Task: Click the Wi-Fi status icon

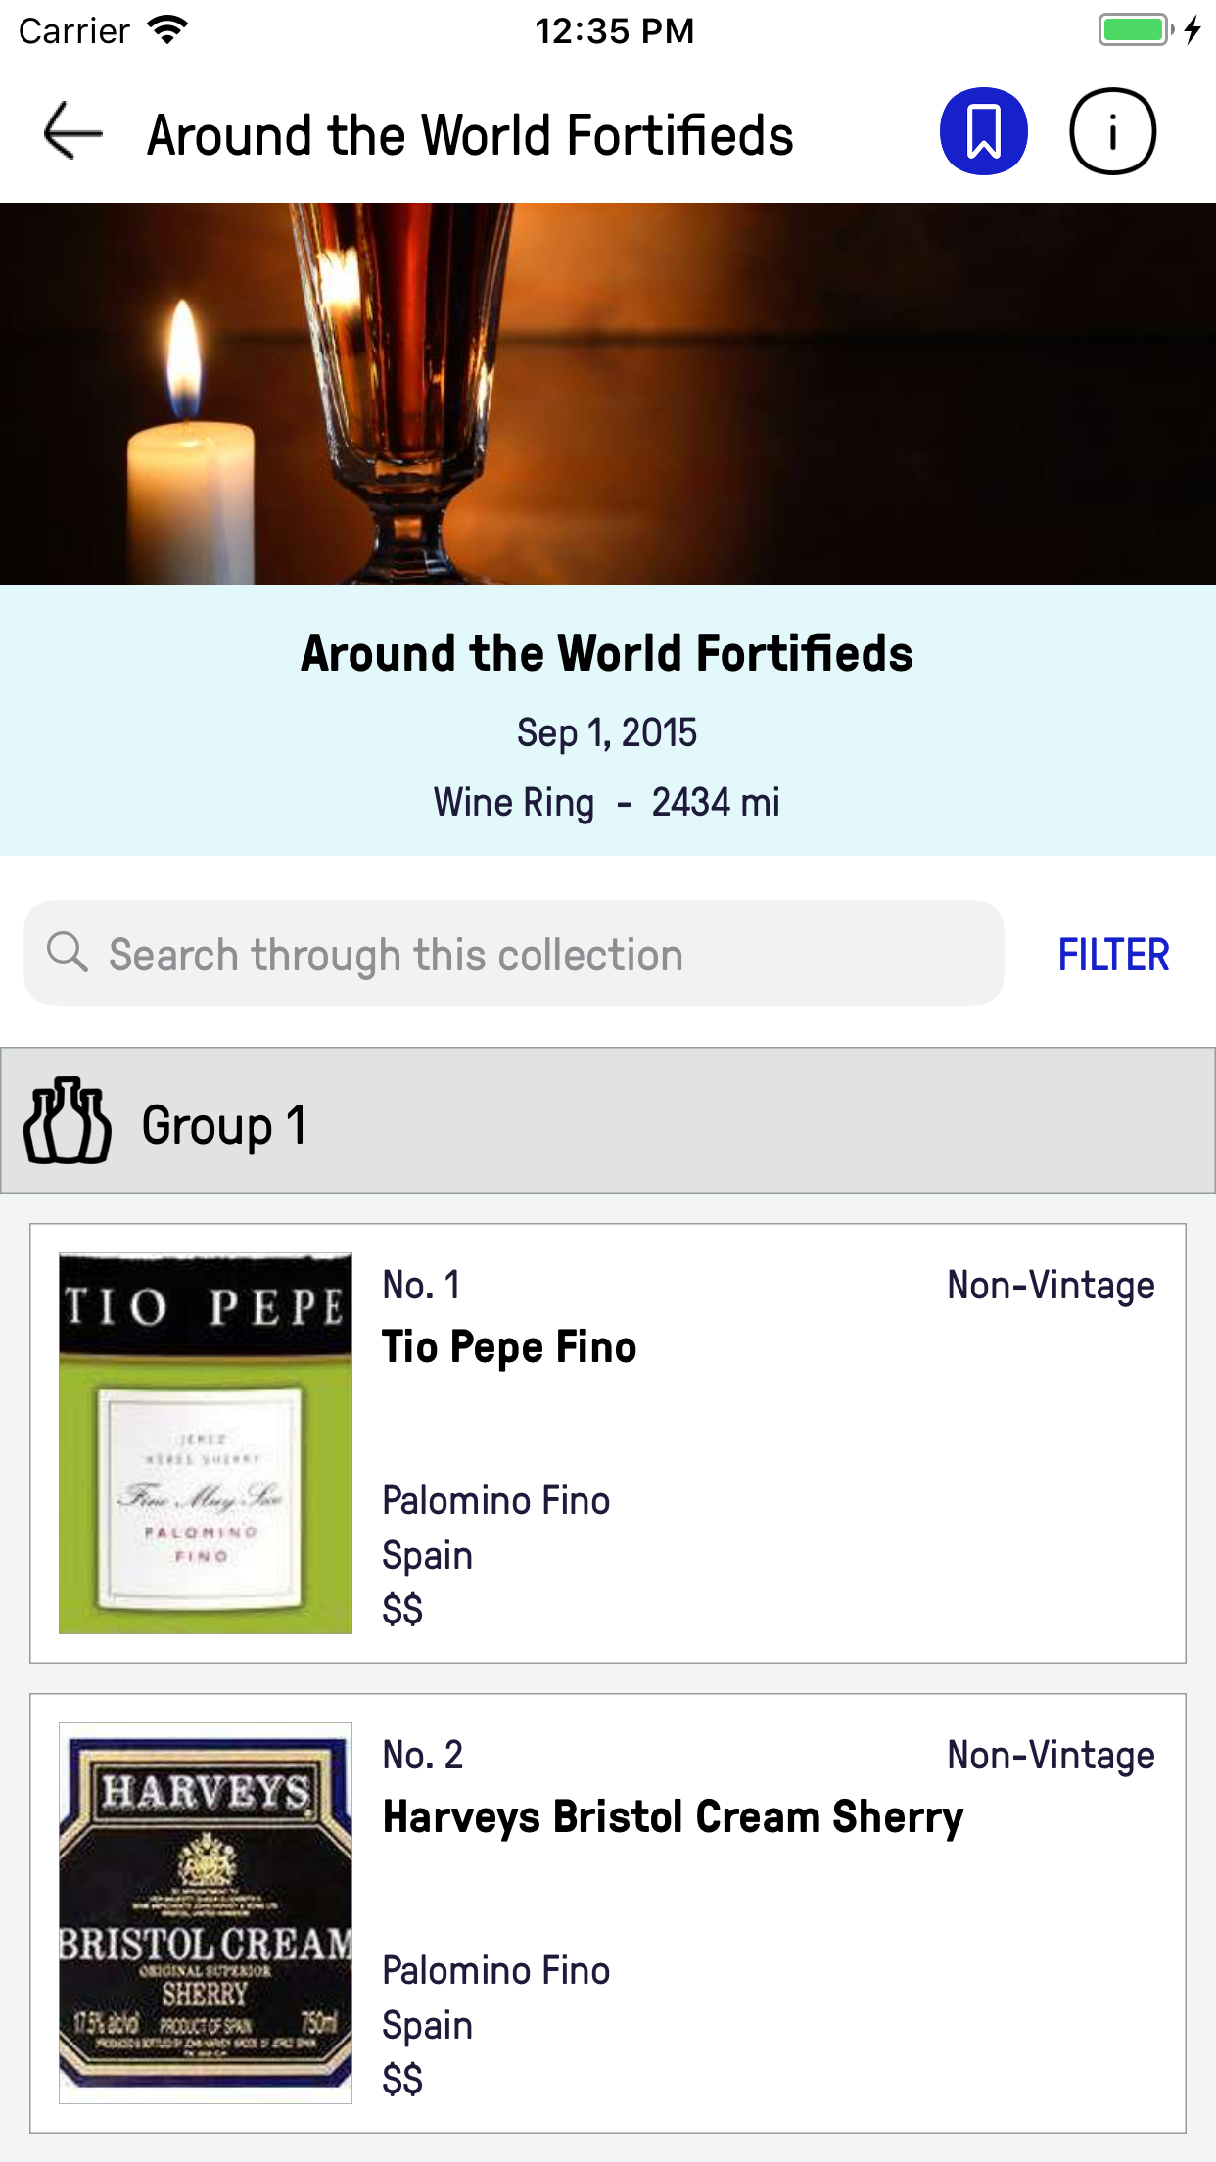Action: (168, 30)
